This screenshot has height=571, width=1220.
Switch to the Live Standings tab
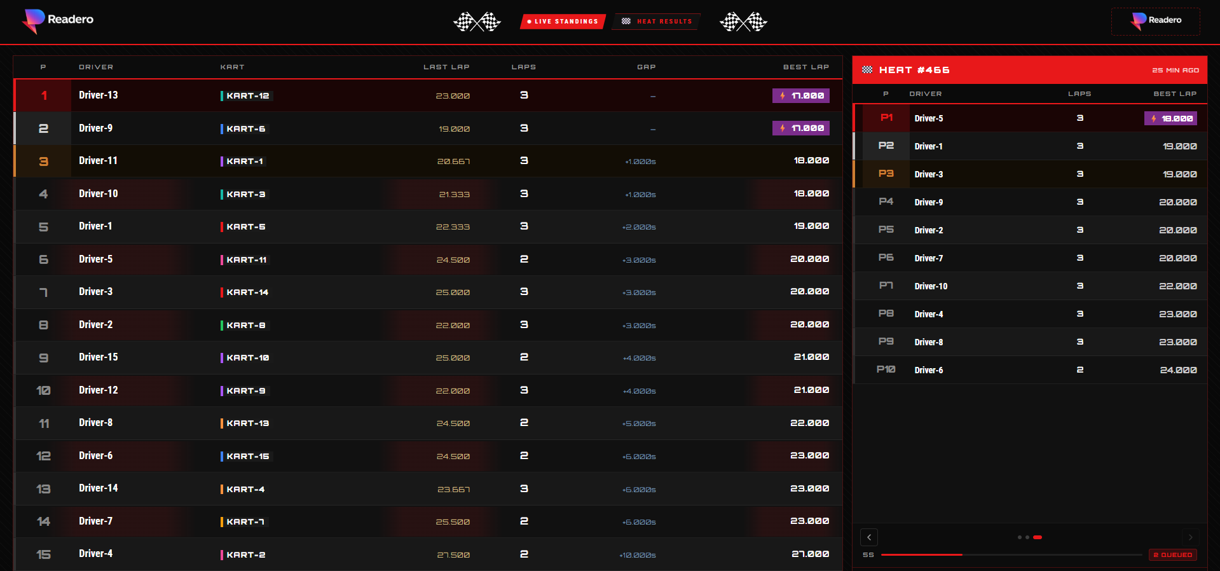563,22
